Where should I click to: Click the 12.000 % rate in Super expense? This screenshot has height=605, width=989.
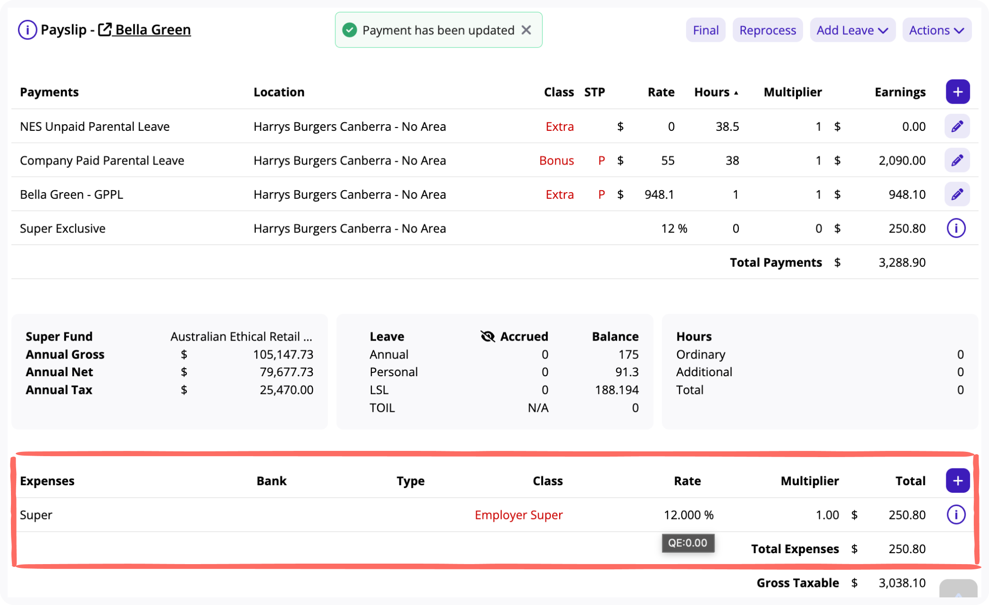[x=688, y=515]
